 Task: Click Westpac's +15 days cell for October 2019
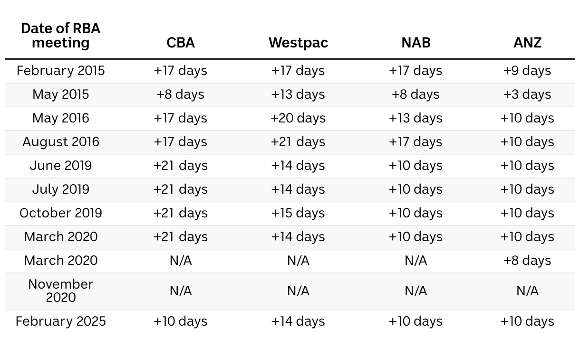tap(298, 213)
